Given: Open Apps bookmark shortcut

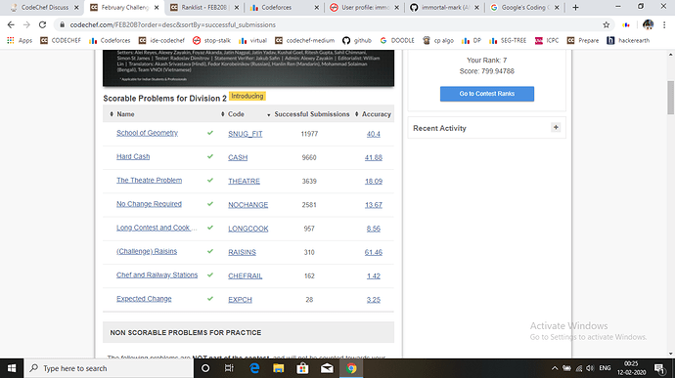Looking at the screenshot, I should [20, 40].
